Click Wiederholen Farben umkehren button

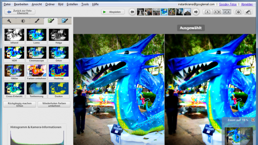[x=54, y=105]
